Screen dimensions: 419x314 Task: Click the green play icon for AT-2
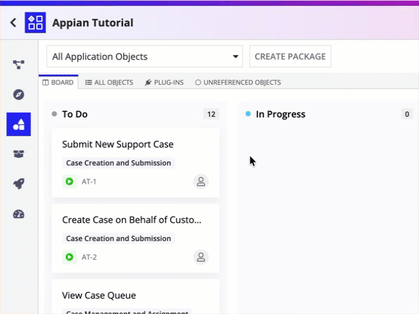click(69, 257)
